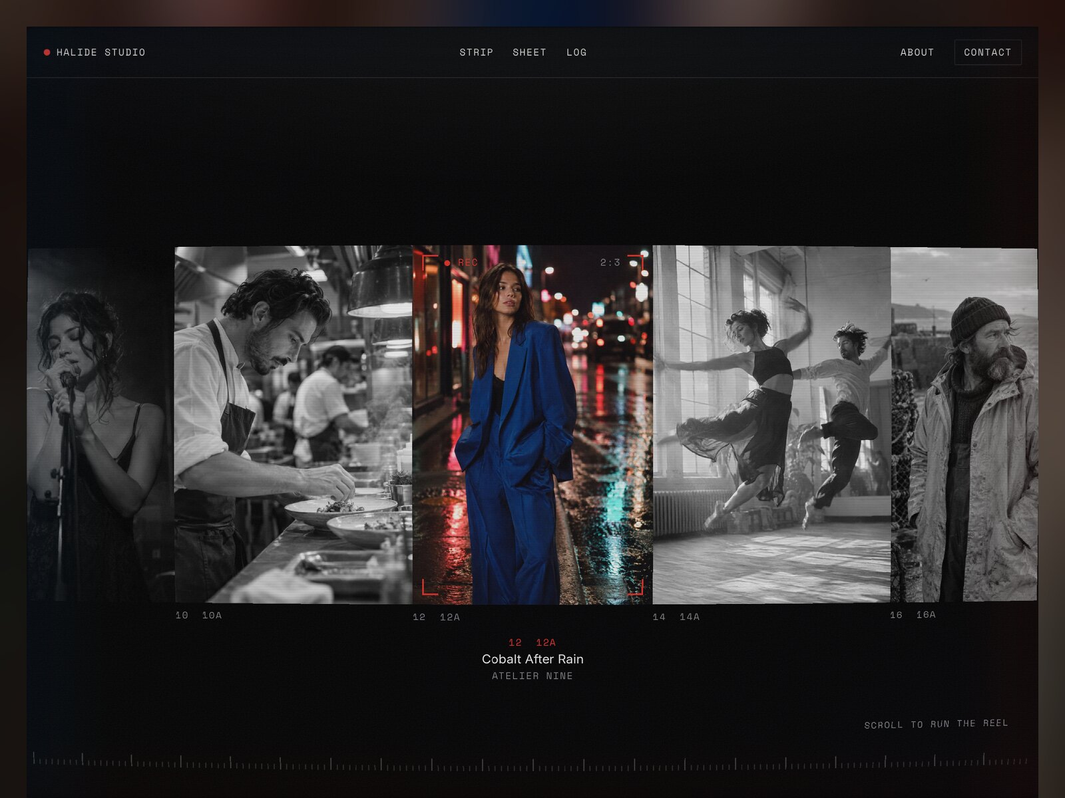
Task: Click frame number label 16 16A
Action: [913, 615]
